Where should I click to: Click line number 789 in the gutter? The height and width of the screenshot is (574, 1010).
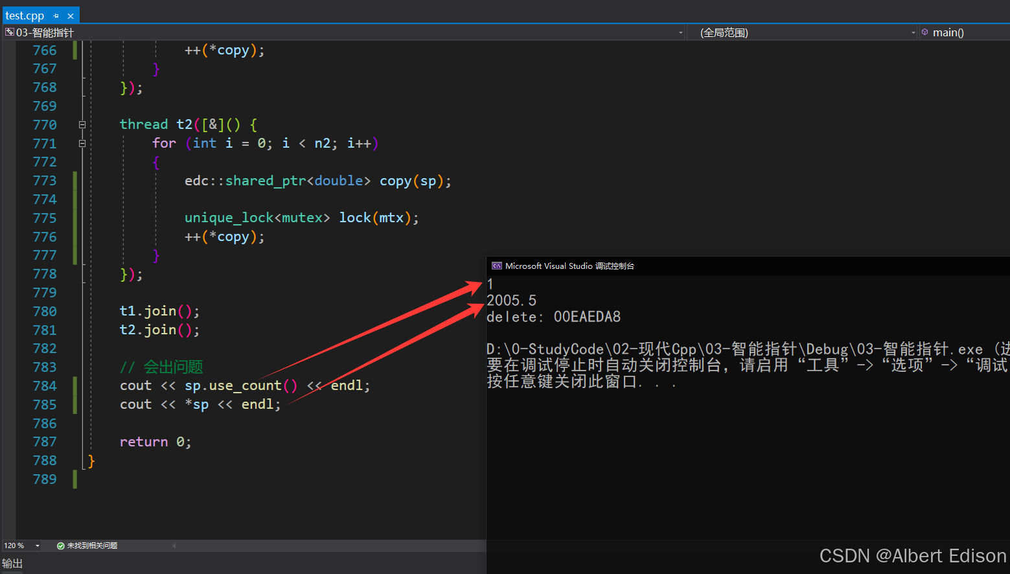click(x=45, y=479)
